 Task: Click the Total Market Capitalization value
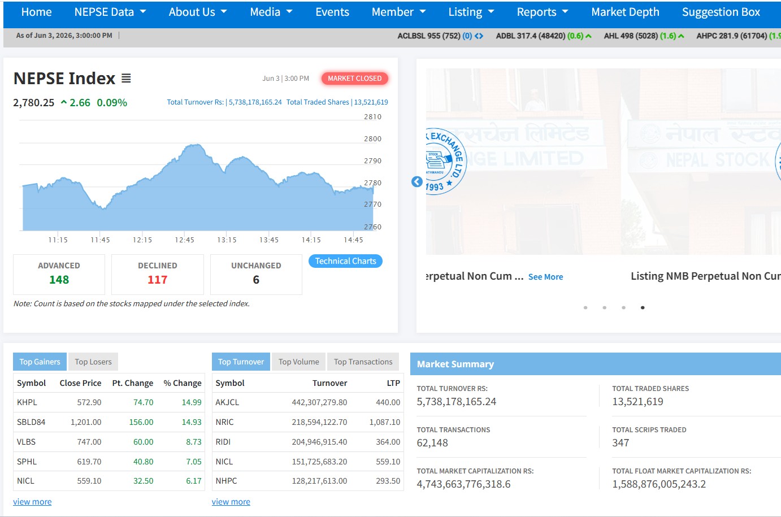tap(463, 484)
